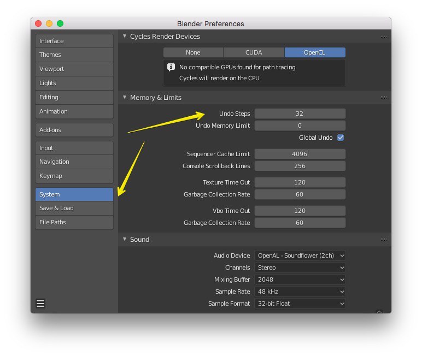Screen dimensions: 422x357
Task: Click Garbage Collection Rate field under Vbo
Action: coord(300,223)
